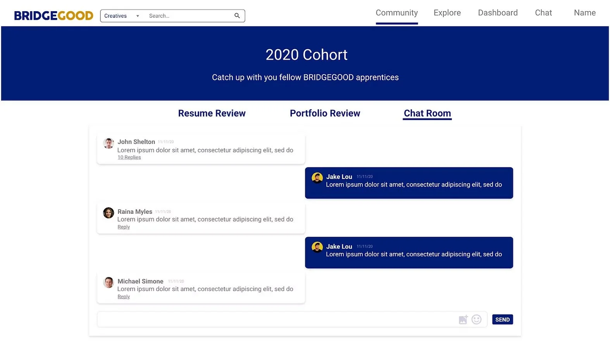Open 10 Replies under John Shelton
Viewport: 610px width, 347px height.
pos(129,157)
